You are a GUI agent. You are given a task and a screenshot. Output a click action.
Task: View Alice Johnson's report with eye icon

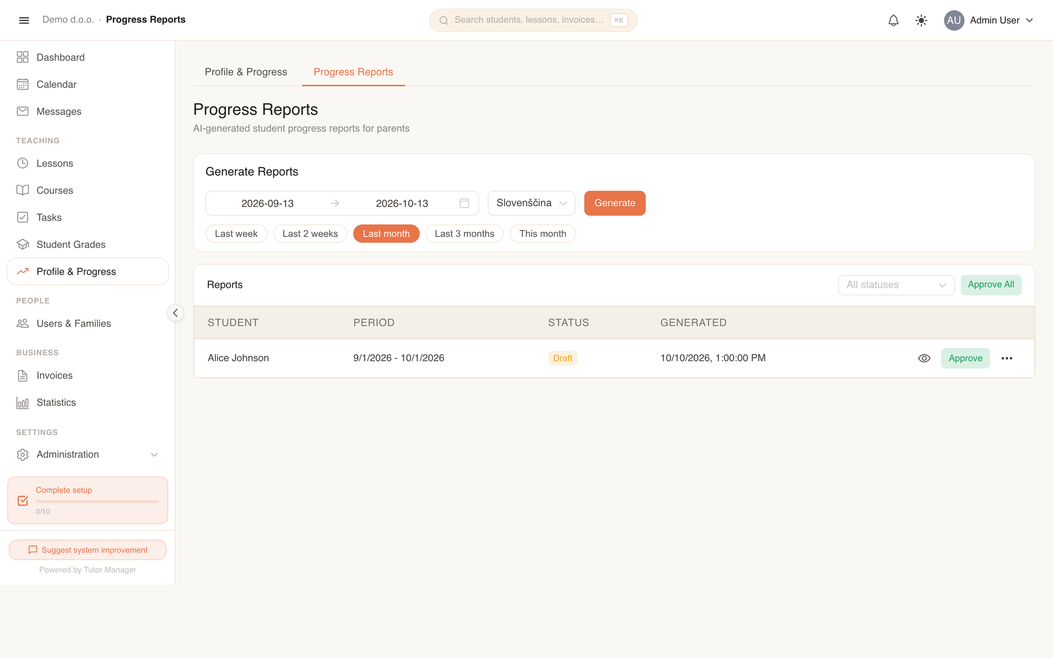click(x=924, y=358)
